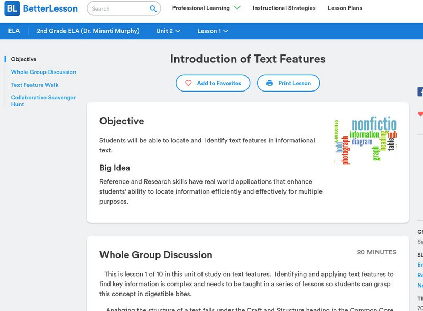Click the Add to Favorites button

pyautogui.click(x=213, y=83)
